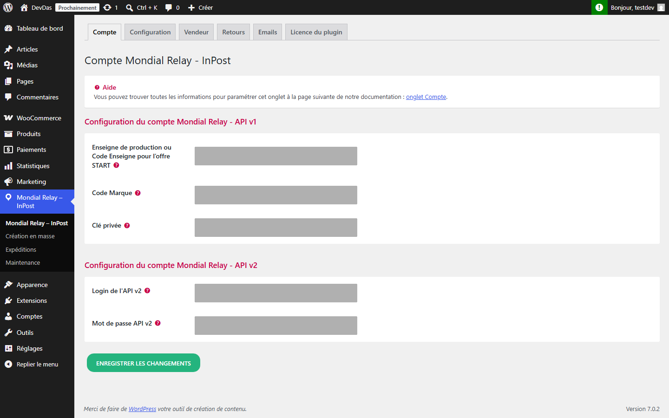
Task: Click the plus icon for Créer
Action: pyautogui.click(x=191, y=7)
